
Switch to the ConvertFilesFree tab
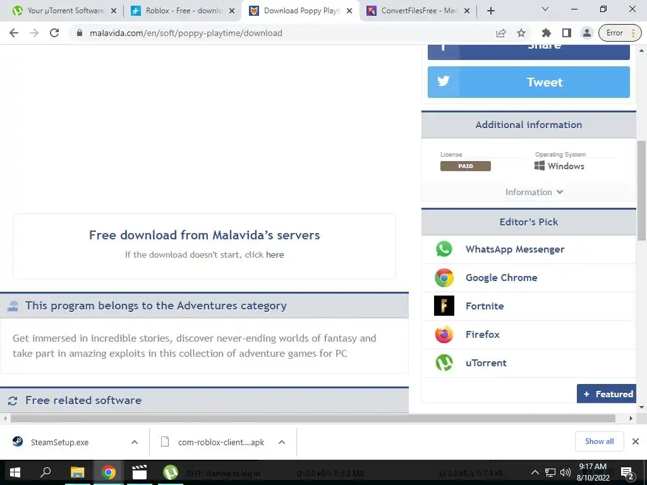419,11
